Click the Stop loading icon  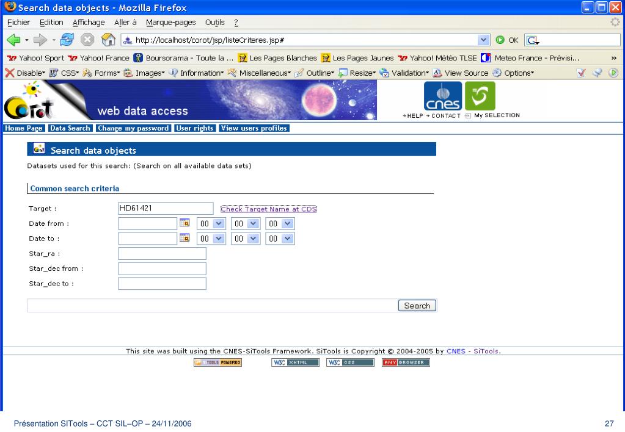87,40
